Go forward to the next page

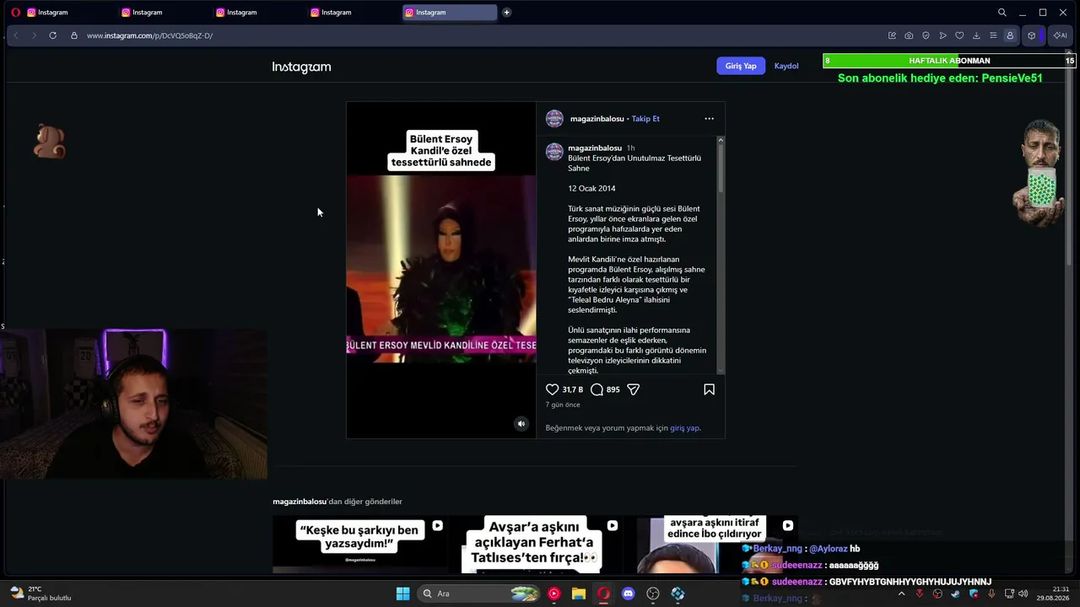pyautogui.click(x=34, y=35)
